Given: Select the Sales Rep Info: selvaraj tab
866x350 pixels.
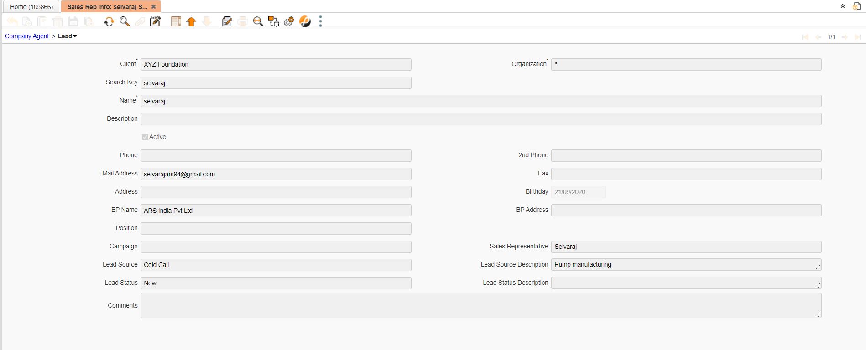Looking at the screenshot, I should [107, 7].
